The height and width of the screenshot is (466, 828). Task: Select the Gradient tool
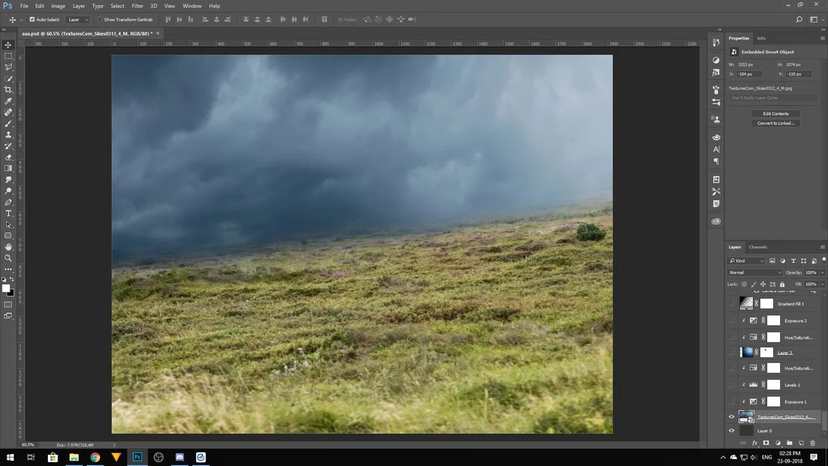coord(8,168)
